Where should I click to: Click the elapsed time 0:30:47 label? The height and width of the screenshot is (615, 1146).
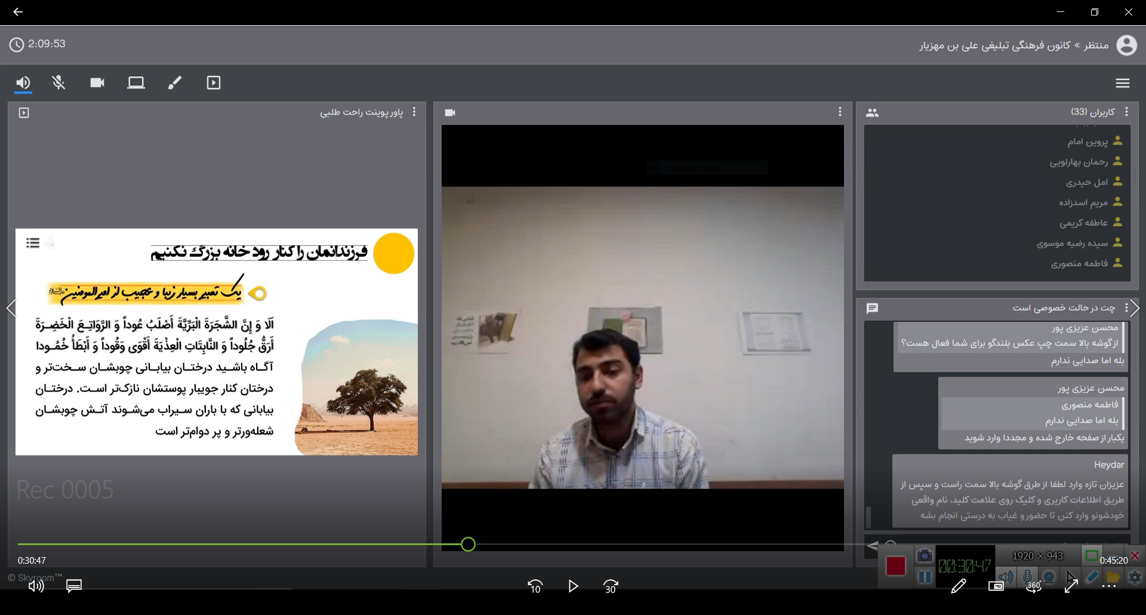click(x=32, y=561)
